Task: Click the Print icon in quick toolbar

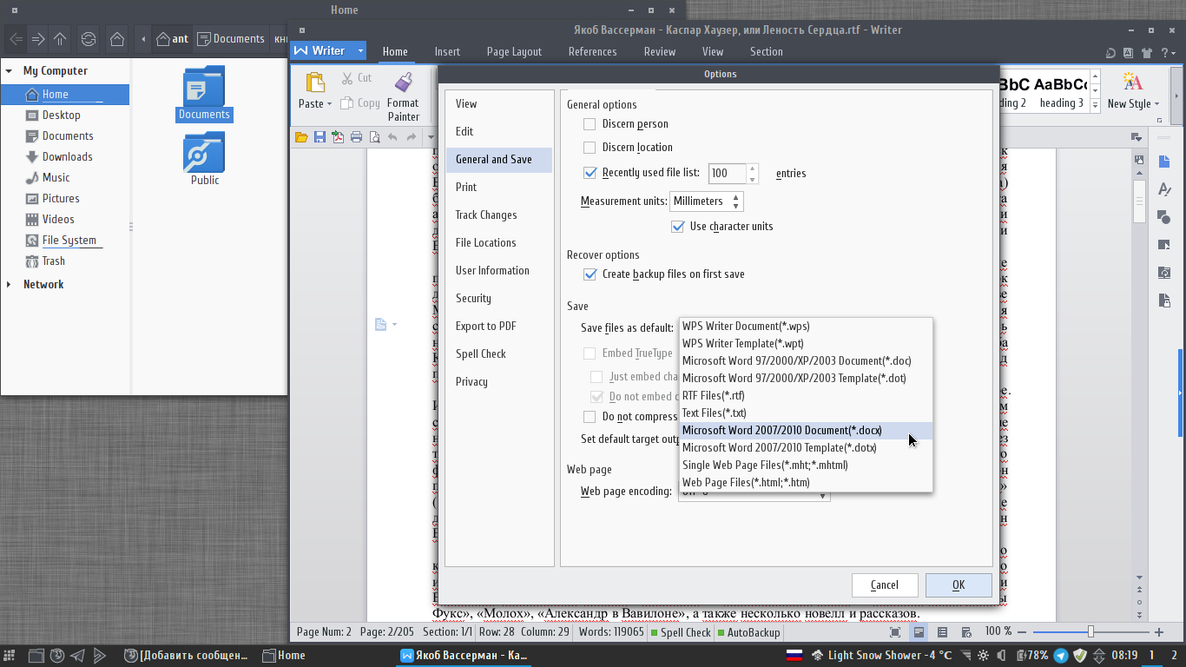Action: tap(356, 137)
